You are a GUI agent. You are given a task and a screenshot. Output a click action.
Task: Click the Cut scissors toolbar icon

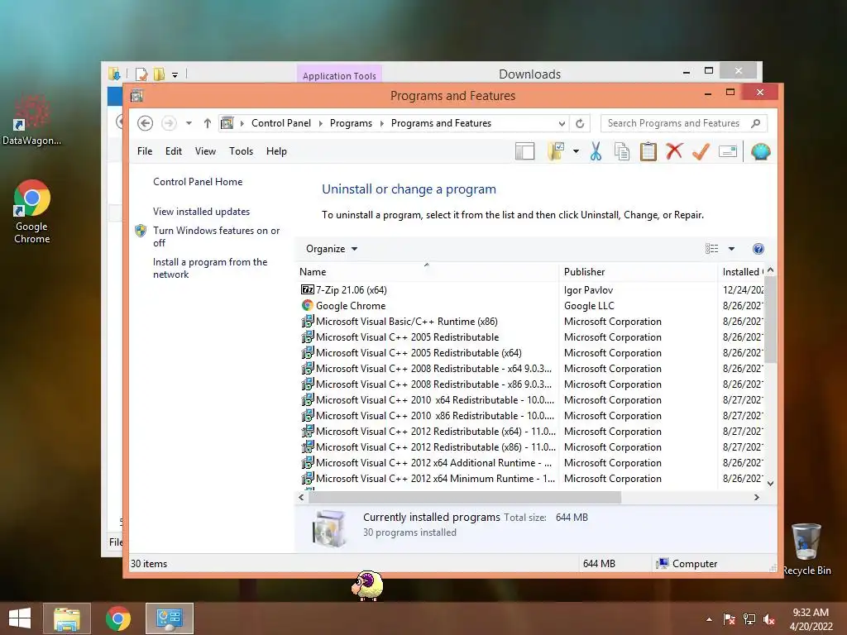pyautogui.click(x=596, y=152)
